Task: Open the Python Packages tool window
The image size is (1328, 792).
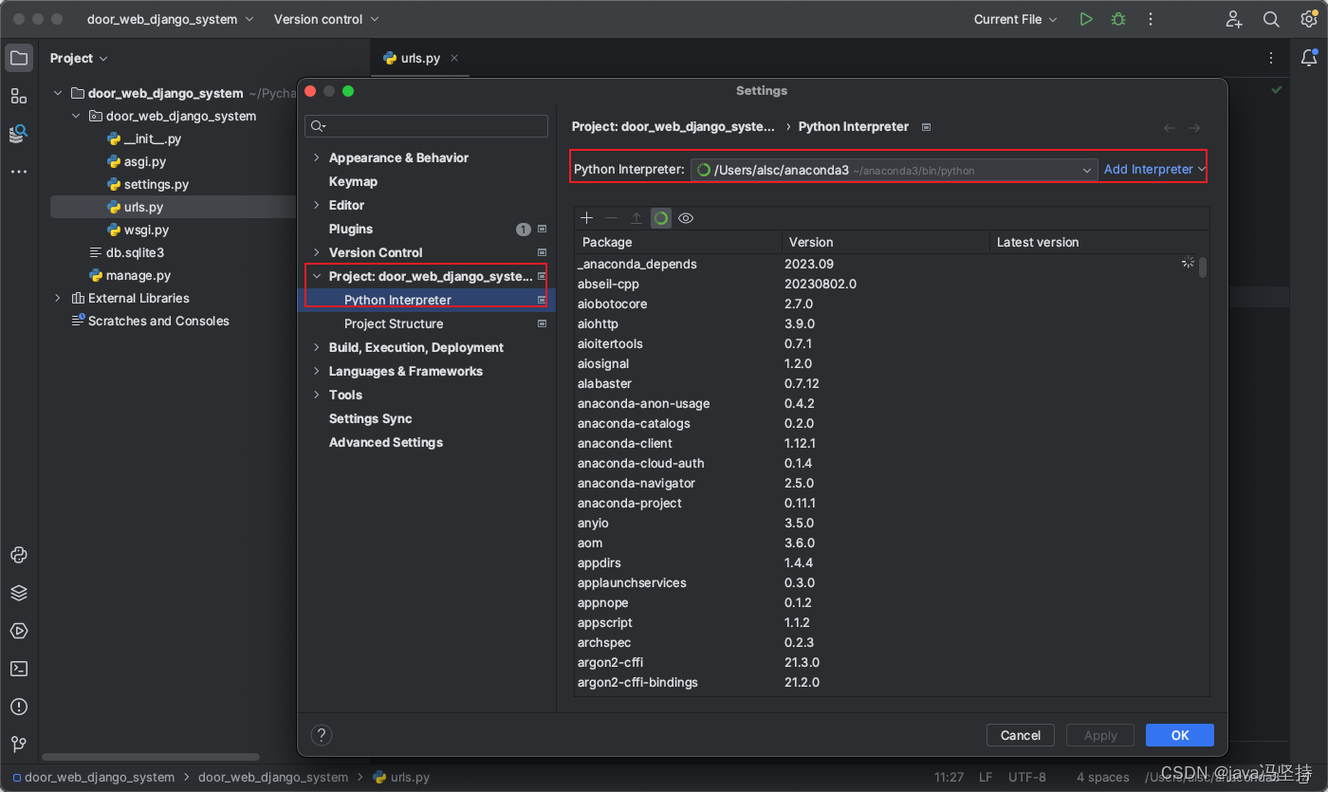Action: 19,593
